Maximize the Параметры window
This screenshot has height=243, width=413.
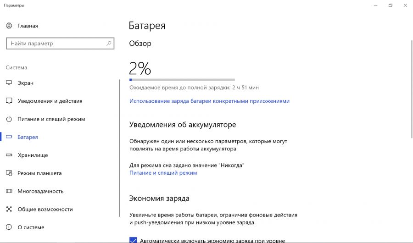[390, 6]
